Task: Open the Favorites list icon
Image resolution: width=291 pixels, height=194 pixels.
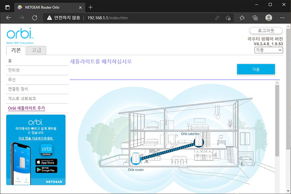Action: point(242,18)
